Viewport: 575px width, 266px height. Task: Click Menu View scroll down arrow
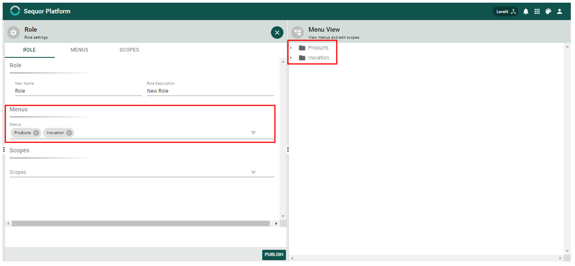[567, 252]
